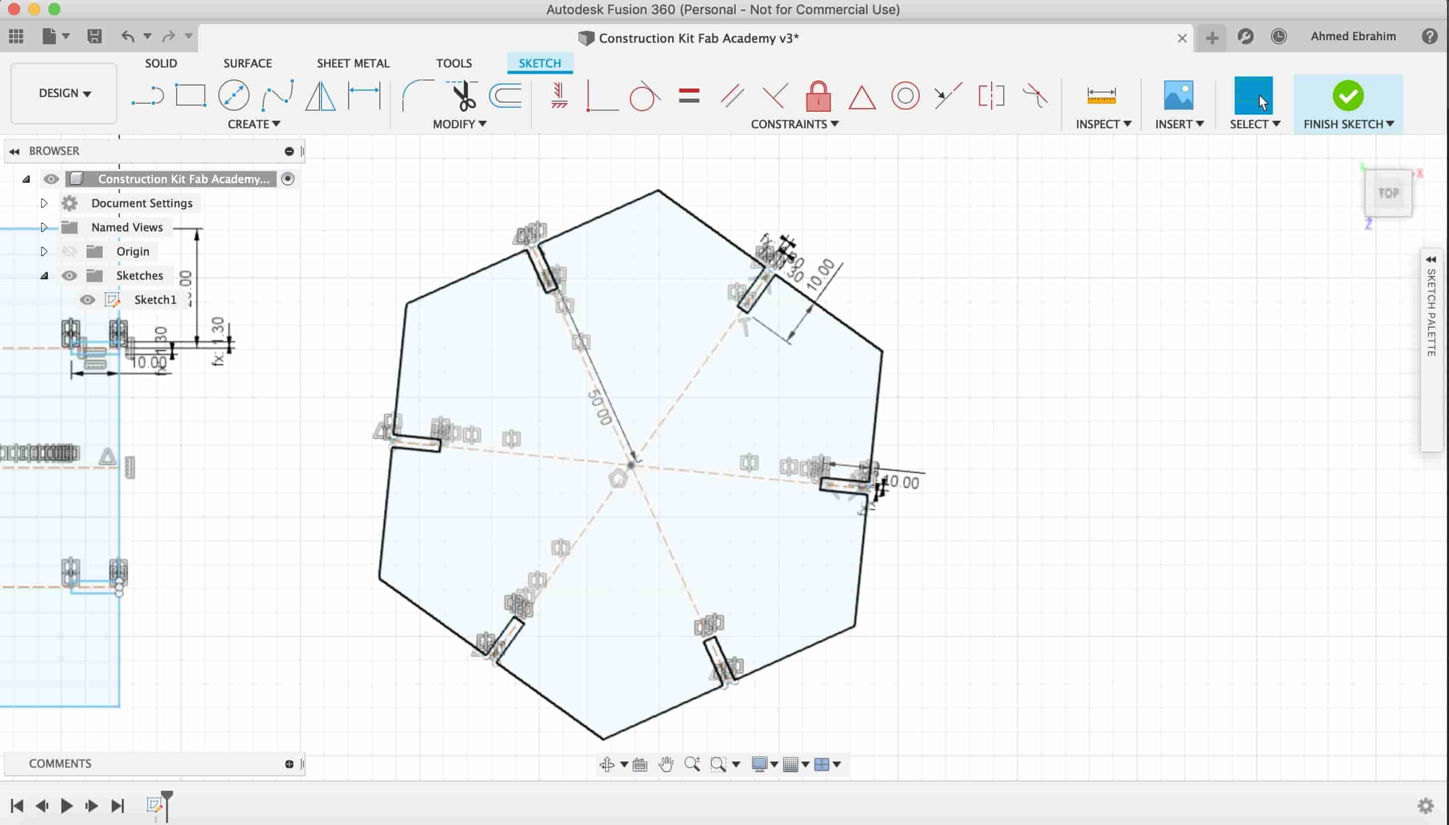
Task: Switch to the SURFACE tab
Action: click(248, 63)
